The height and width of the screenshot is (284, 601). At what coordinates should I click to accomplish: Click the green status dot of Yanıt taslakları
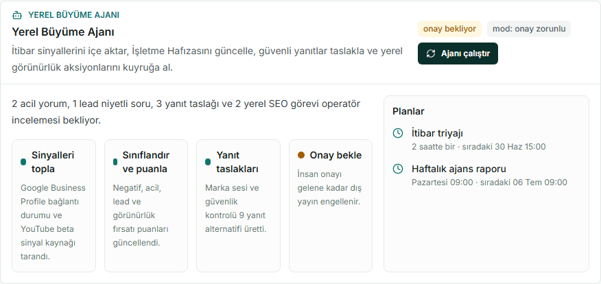[x=208, y=162]
